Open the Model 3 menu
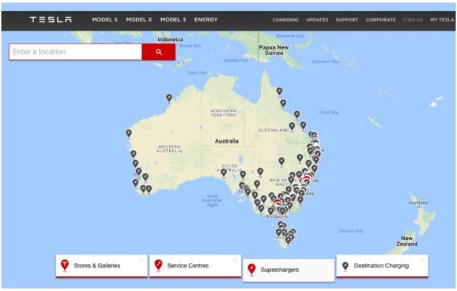Image resolution: width=457 pixels, height=291 pixels. (x=173, y=20)
